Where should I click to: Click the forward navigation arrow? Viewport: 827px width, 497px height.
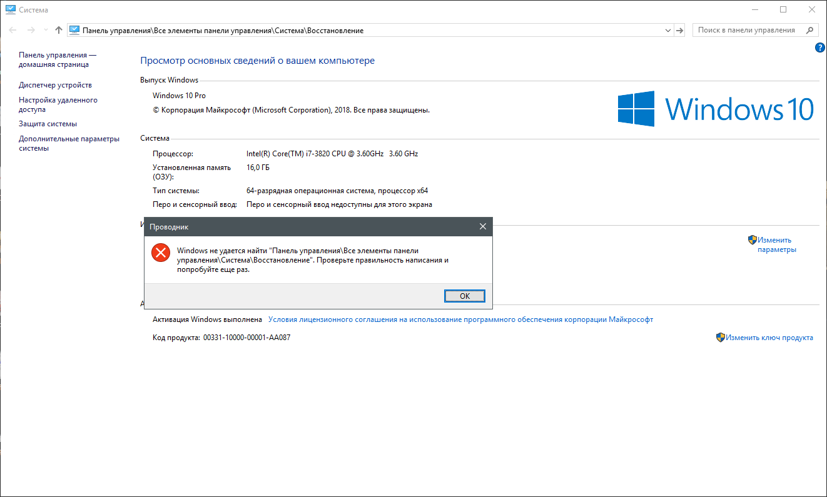pos(31,30)
